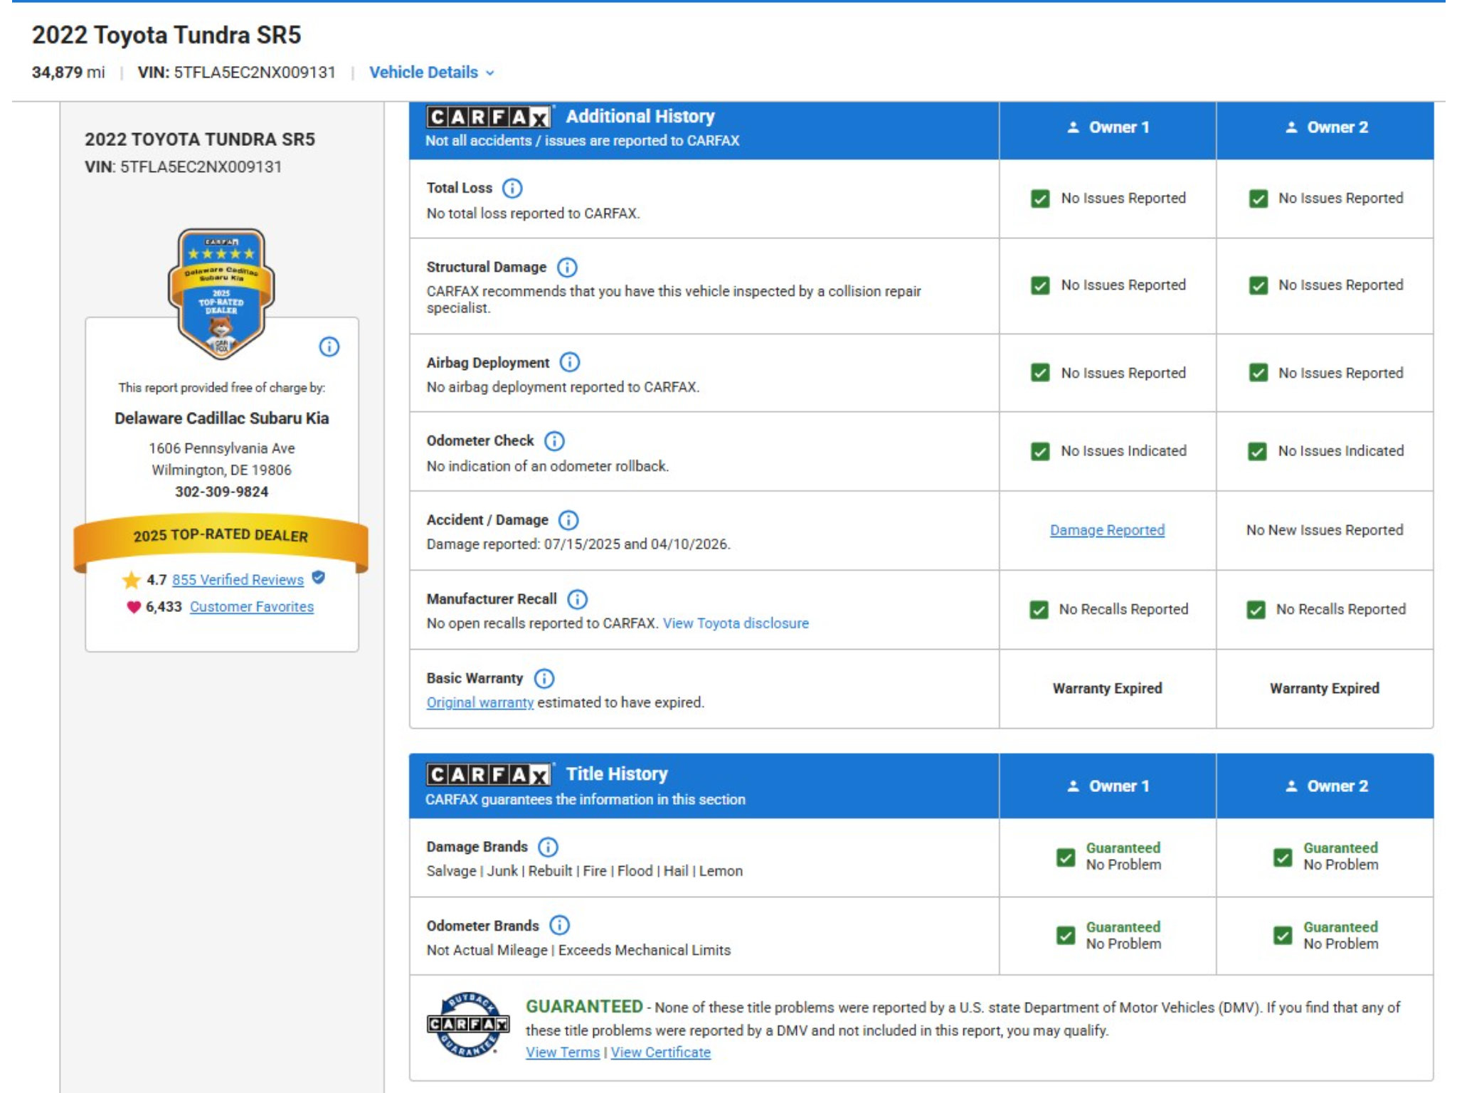The height and width of the screenshot is (1093, 1457).
Task: Click Damage Brands Owner 2 green checkmark
Action: [x=1283, y=857]
